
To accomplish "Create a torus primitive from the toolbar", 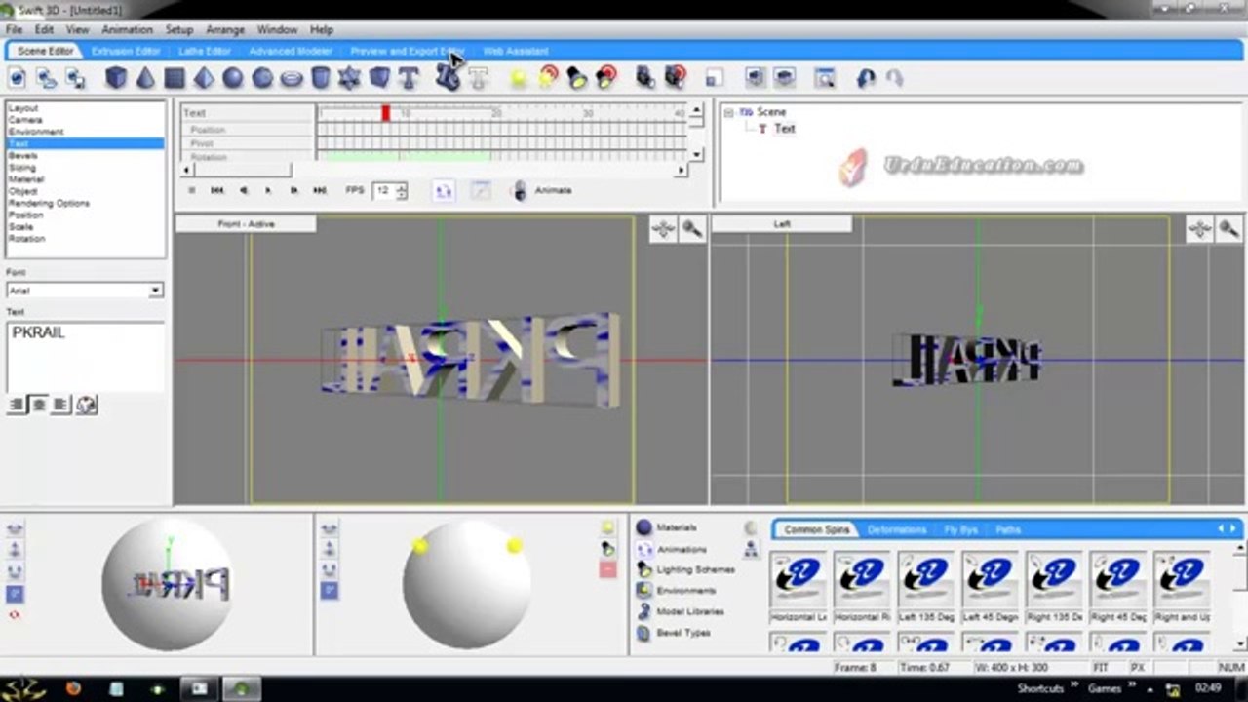I will [x=292, y=78].
